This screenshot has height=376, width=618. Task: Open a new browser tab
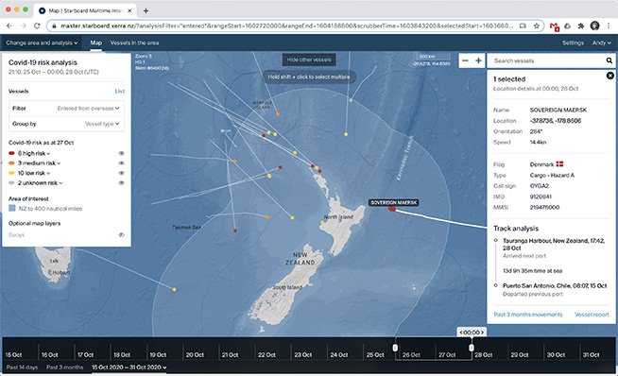(146, 10)
